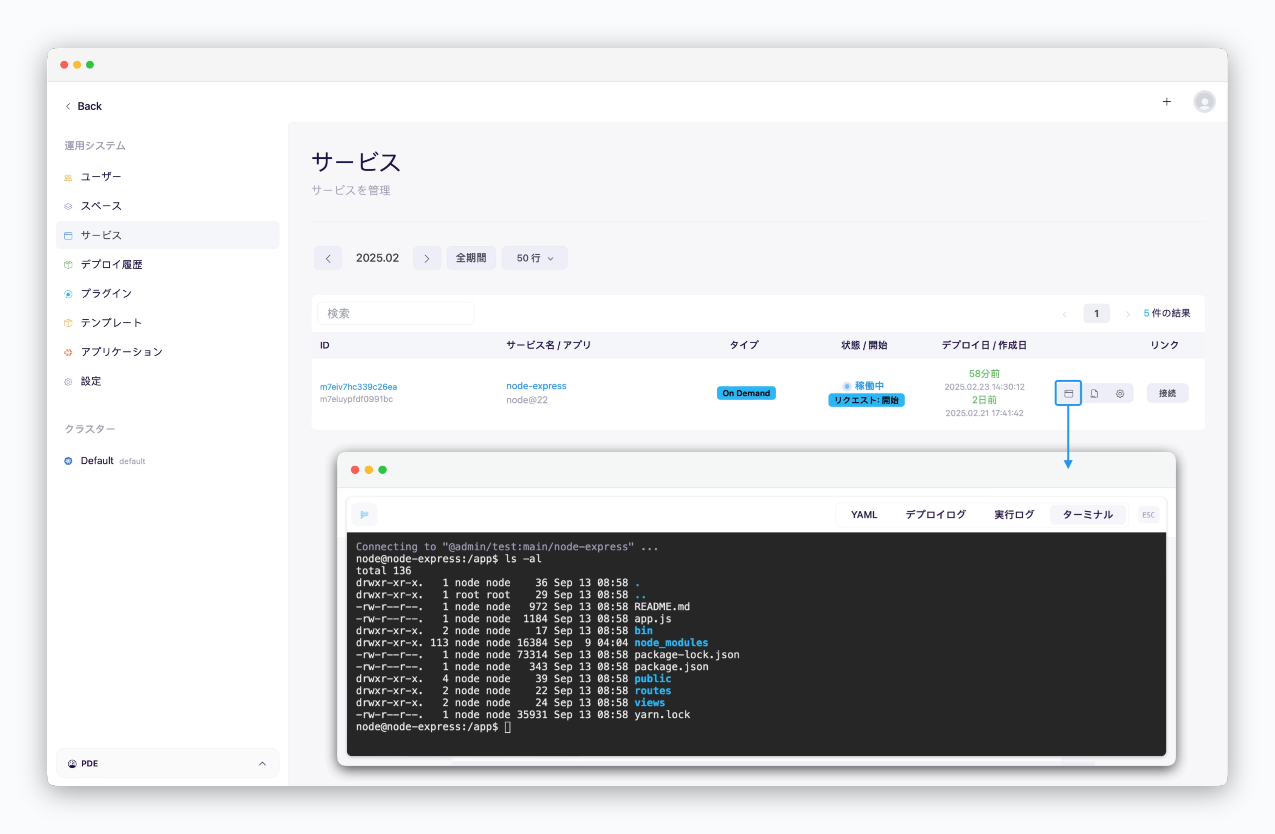
Task: Open the user avatar profile icon
Action: [x=1204, y=102]
